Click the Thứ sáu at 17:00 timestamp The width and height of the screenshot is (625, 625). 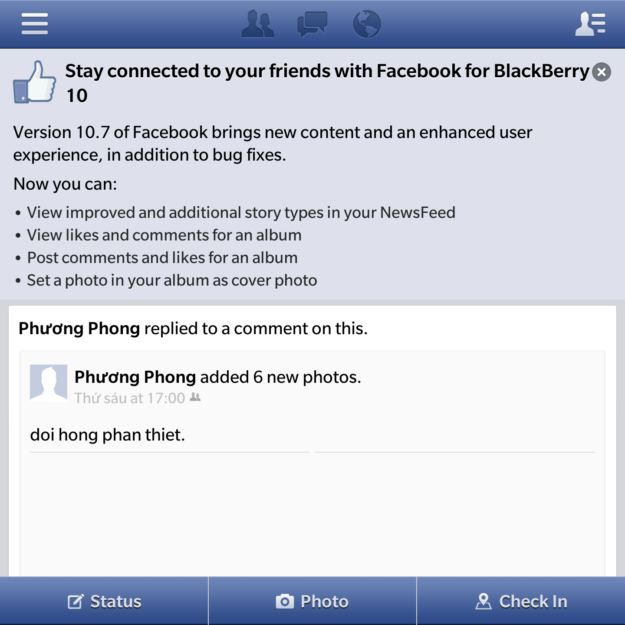(130, 398)
